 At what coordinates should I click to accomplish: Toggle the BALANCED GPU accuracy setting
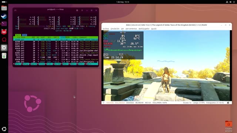[x=120, y=103]
